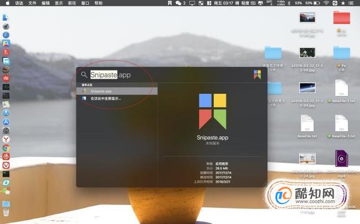Viewport: 360px width, 224px height.
Task: Open Launchpad rocket icon in Dock
Action: (6, 26)
